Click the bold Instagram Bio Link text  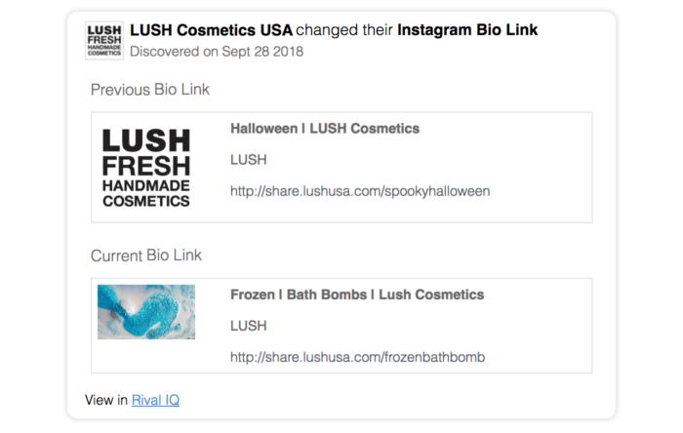[x=466, y=30]
